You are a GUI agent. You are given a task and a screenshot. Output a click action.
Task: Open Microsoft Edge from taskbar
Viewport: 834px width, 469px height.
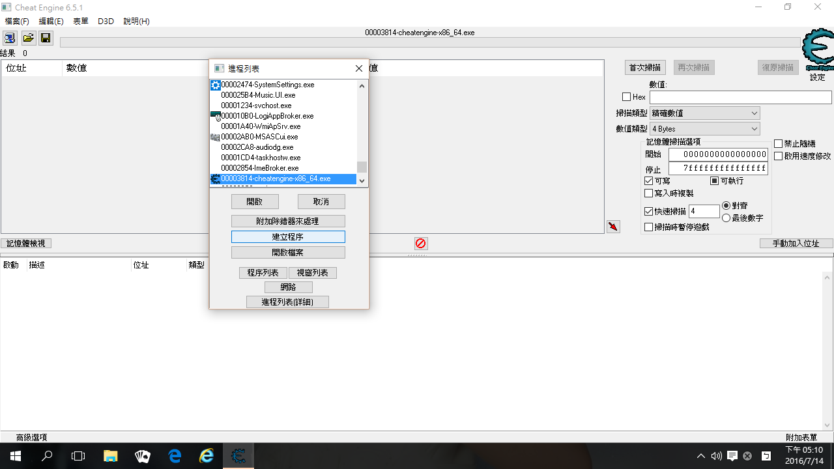(x=175, y=456)
